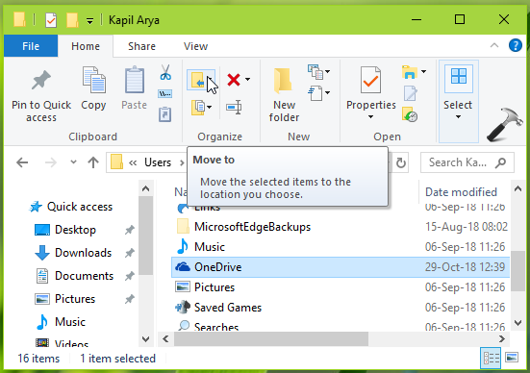This screenshot has width=530, height=373.
Task: Switch to the View tab
Action: pos(195,46)
